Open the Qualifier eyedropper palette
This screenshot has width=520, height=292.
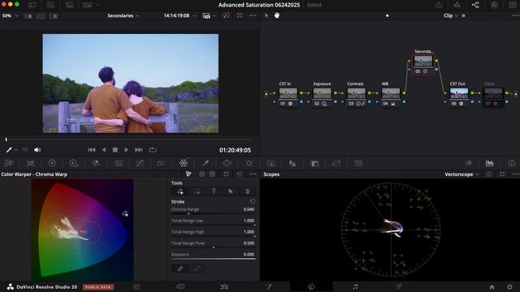tap(206, 163)
